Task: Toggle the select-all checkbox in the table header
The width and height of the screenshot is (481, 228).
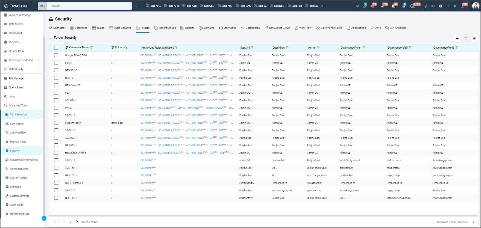Action: 56,48
